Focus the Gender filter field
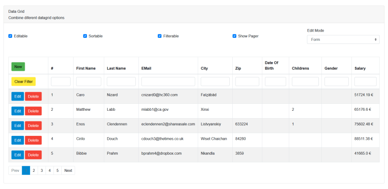 336,81
